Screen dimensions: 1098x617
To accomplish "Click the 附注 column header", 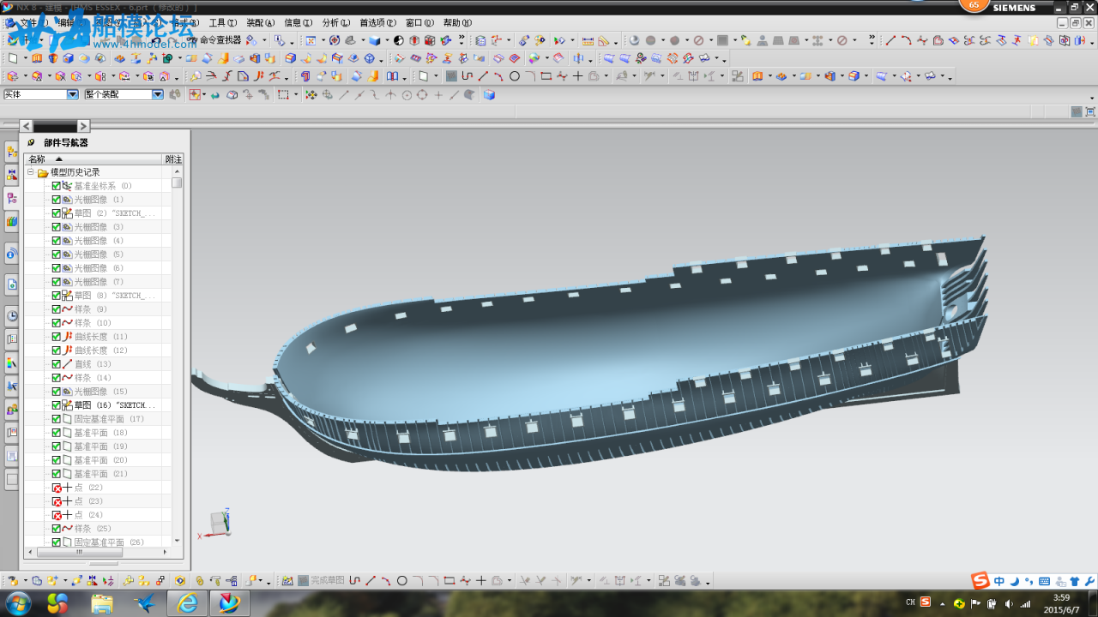I will pos(173,159).
